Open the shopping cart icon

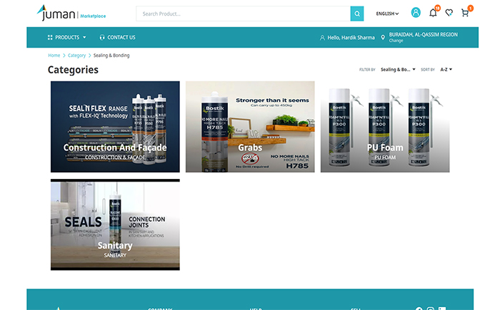(465, 13)
